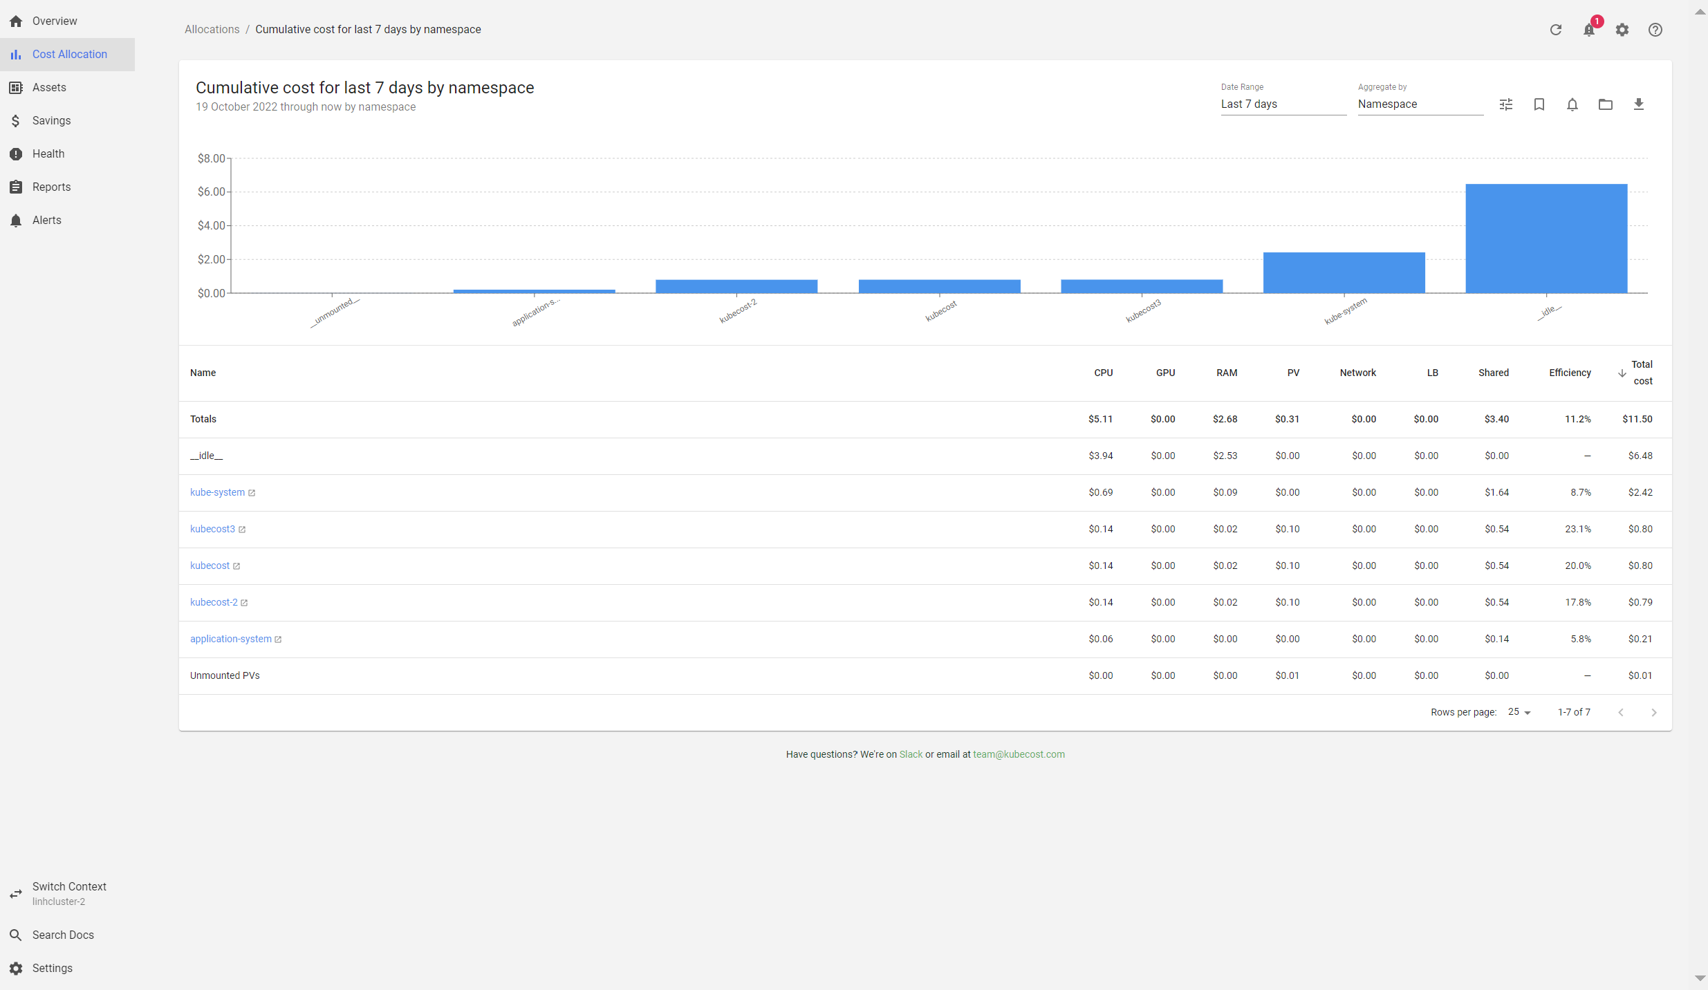Expand the Rows per page selector
The height and width of the screenshot is (990, 1708).
coord(1521,712)
